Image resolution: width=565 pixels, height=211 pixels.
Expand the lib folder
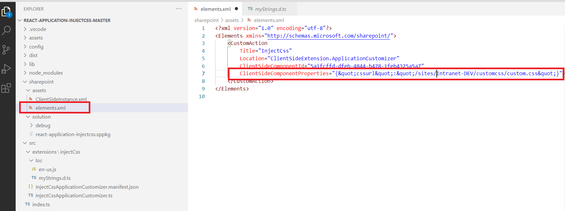pyautogui.click(x=32, y=64)
